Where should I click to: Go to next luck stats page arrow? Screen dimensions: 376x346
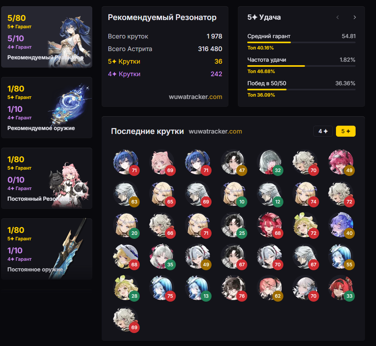click(x=355, y=17)
